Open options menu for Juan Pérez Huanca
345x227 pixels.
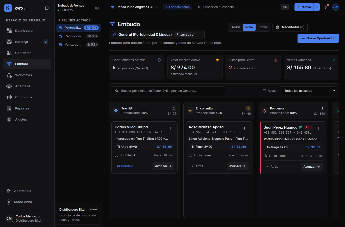coord(319,129)
